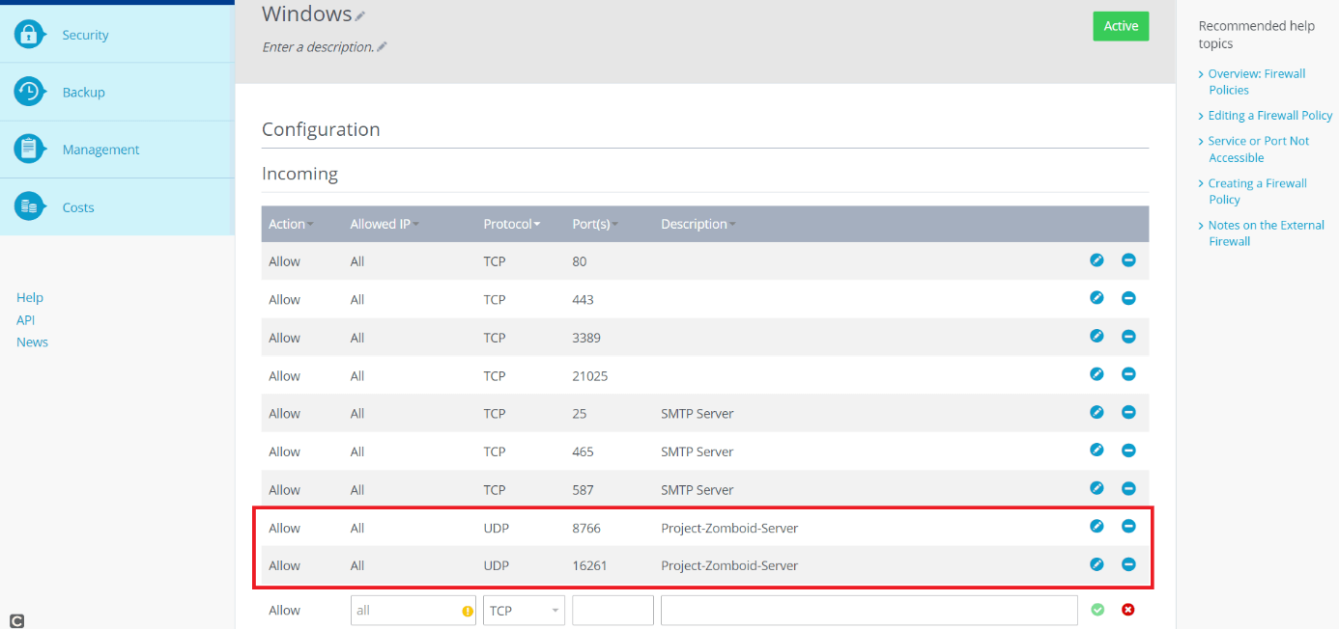The height and width of the screenshot is (629, 1339).
Task: Delete the port 443 rule
Action: (1128, 298)
